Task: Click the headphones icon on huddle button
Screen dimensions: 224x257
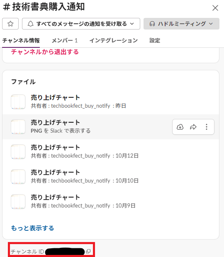Action: (152, 24)
